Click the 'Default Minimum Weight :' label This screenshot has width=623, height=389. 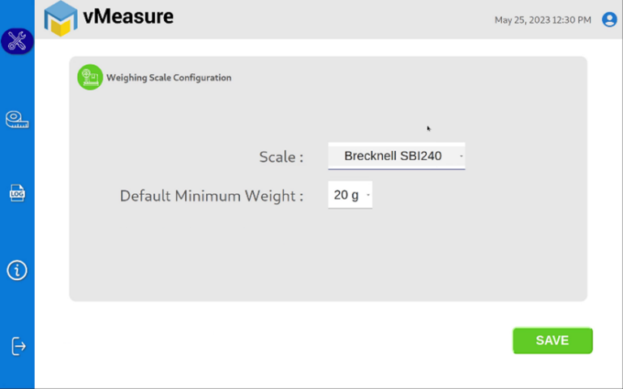point(212,196)
